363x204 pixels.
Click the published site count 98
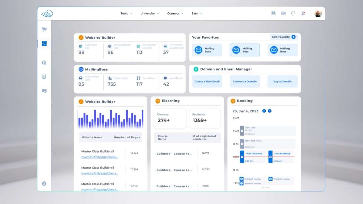(81, 52)
